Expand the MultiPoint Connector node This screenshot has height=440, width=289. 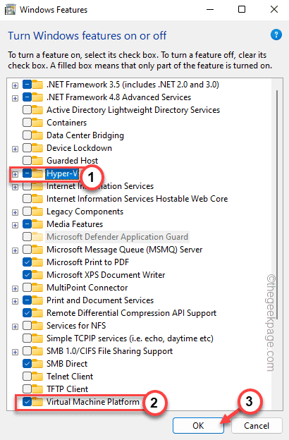pos(15,288)
